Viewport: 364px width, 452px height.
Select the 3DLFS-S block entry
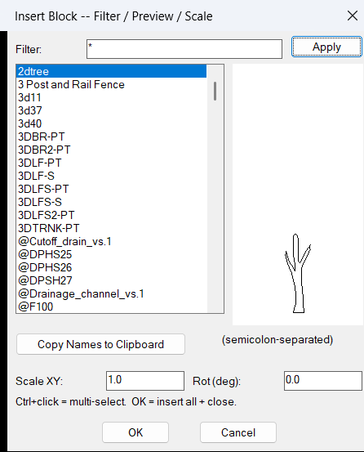[x=111, y=202]
